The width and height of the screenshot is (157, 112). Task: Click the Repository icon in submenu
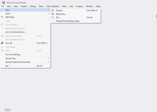[x=53, y=14]
